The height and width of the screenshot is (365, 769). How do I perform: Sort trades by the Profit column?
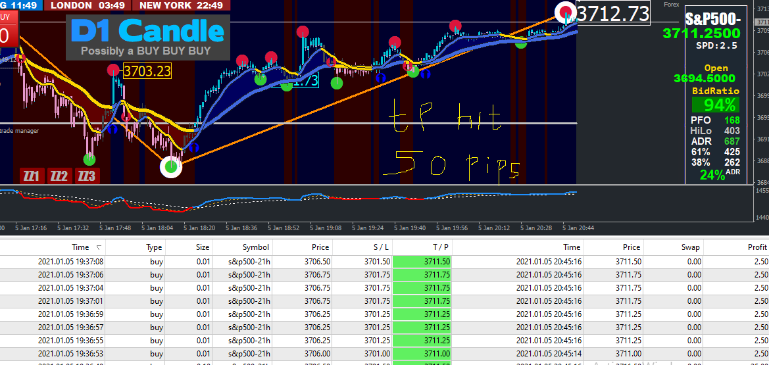pos(757,247)
